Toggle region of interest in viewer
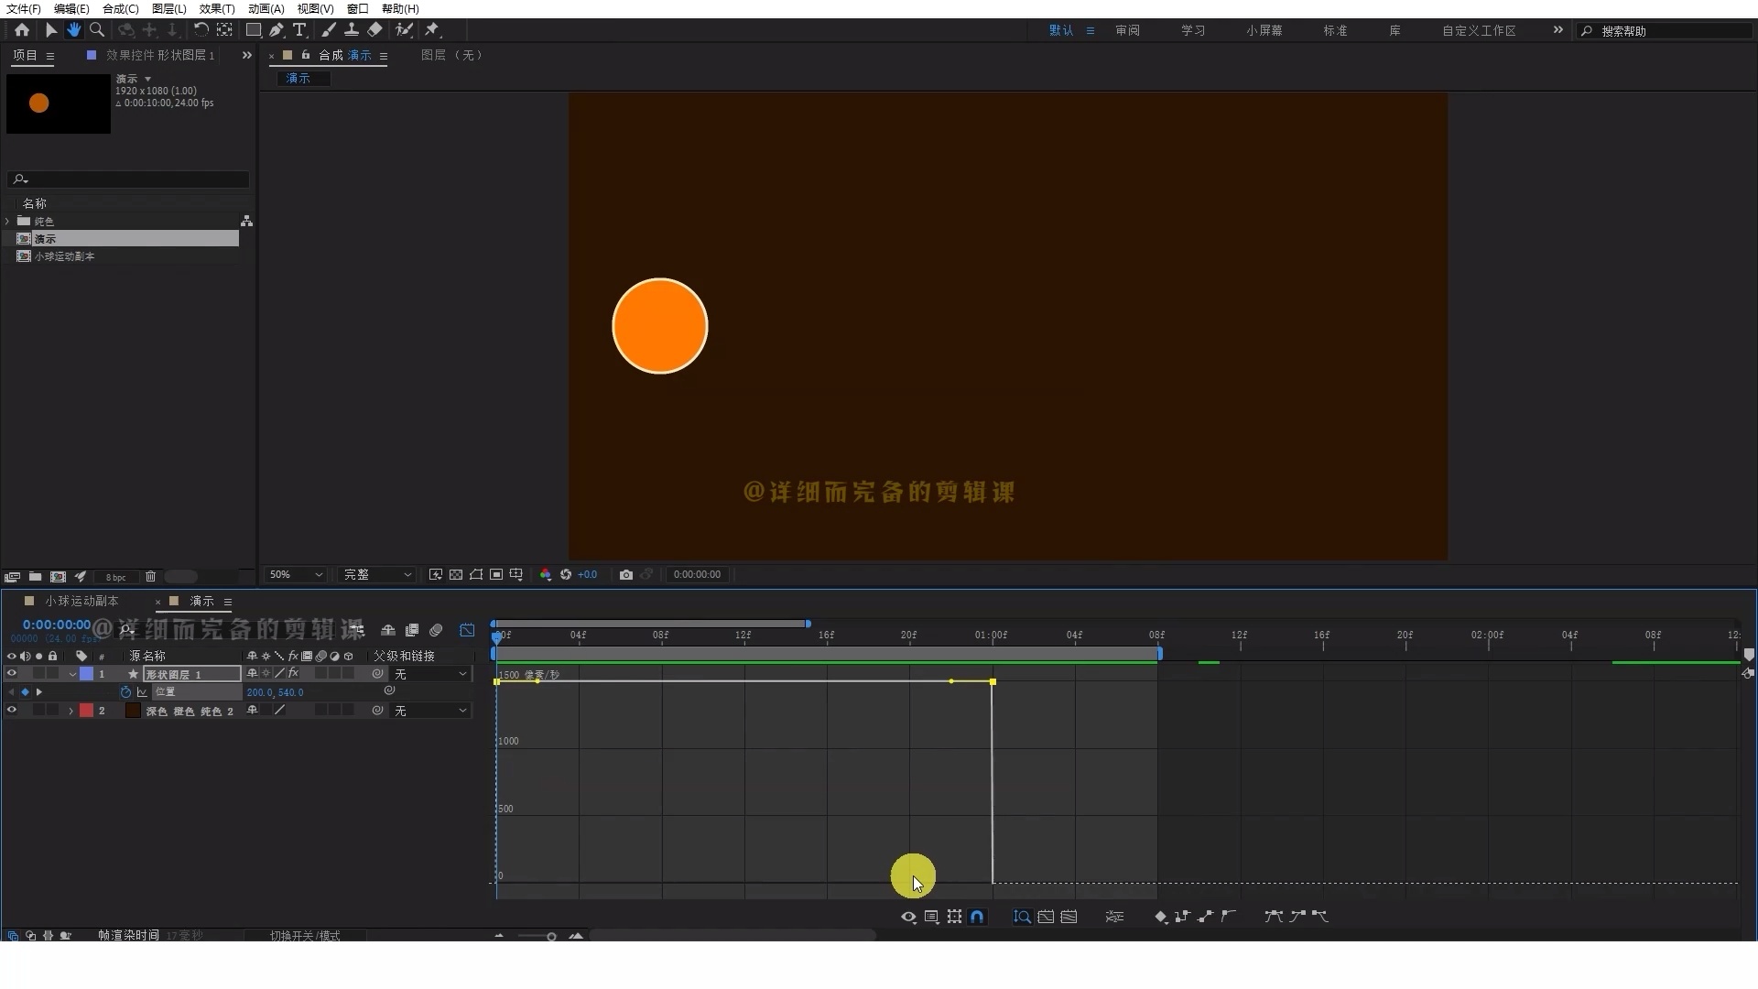1758x989 pixels. (x=496, y=575)
